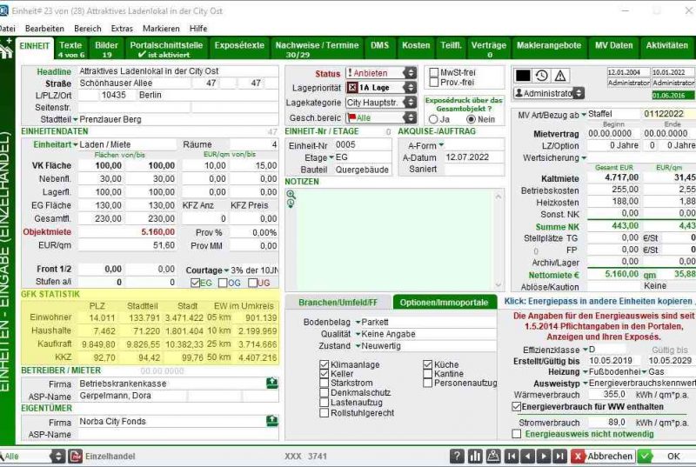The image size is (696, 467).
Task: Open the statistics bar chart icon
Action: [475, 456]
